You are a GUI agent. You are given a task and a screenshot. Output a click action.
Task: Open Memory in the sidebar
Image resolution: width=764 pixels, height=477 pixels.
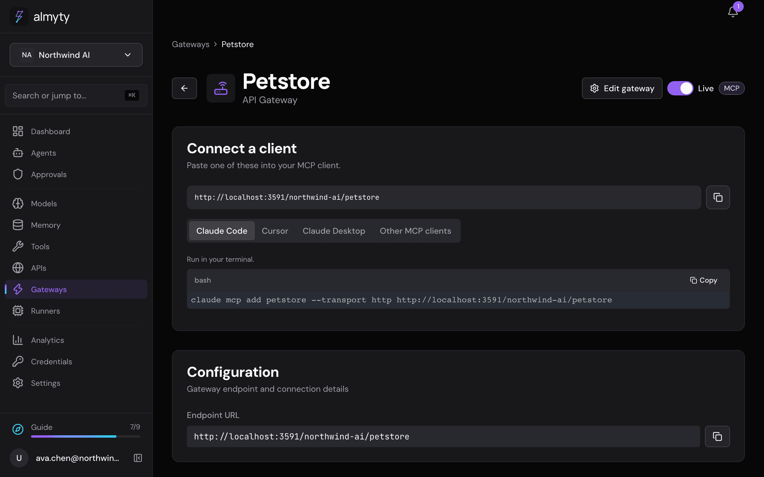[x=76, y=225]
